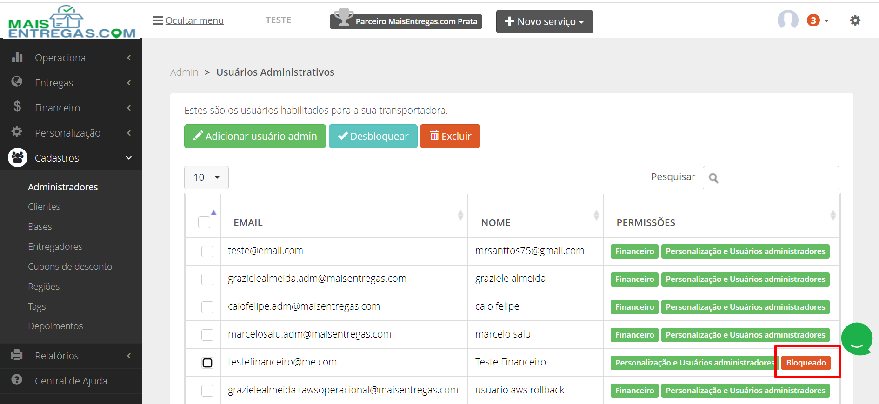The image size is (879, 404).
Task: Click the Operacional bar chart icon
Action: point(17,57)
